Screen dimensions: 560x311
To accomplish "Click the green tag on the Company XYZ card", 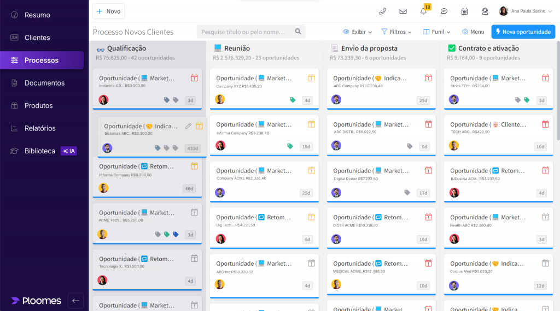I will pos(293,100).
